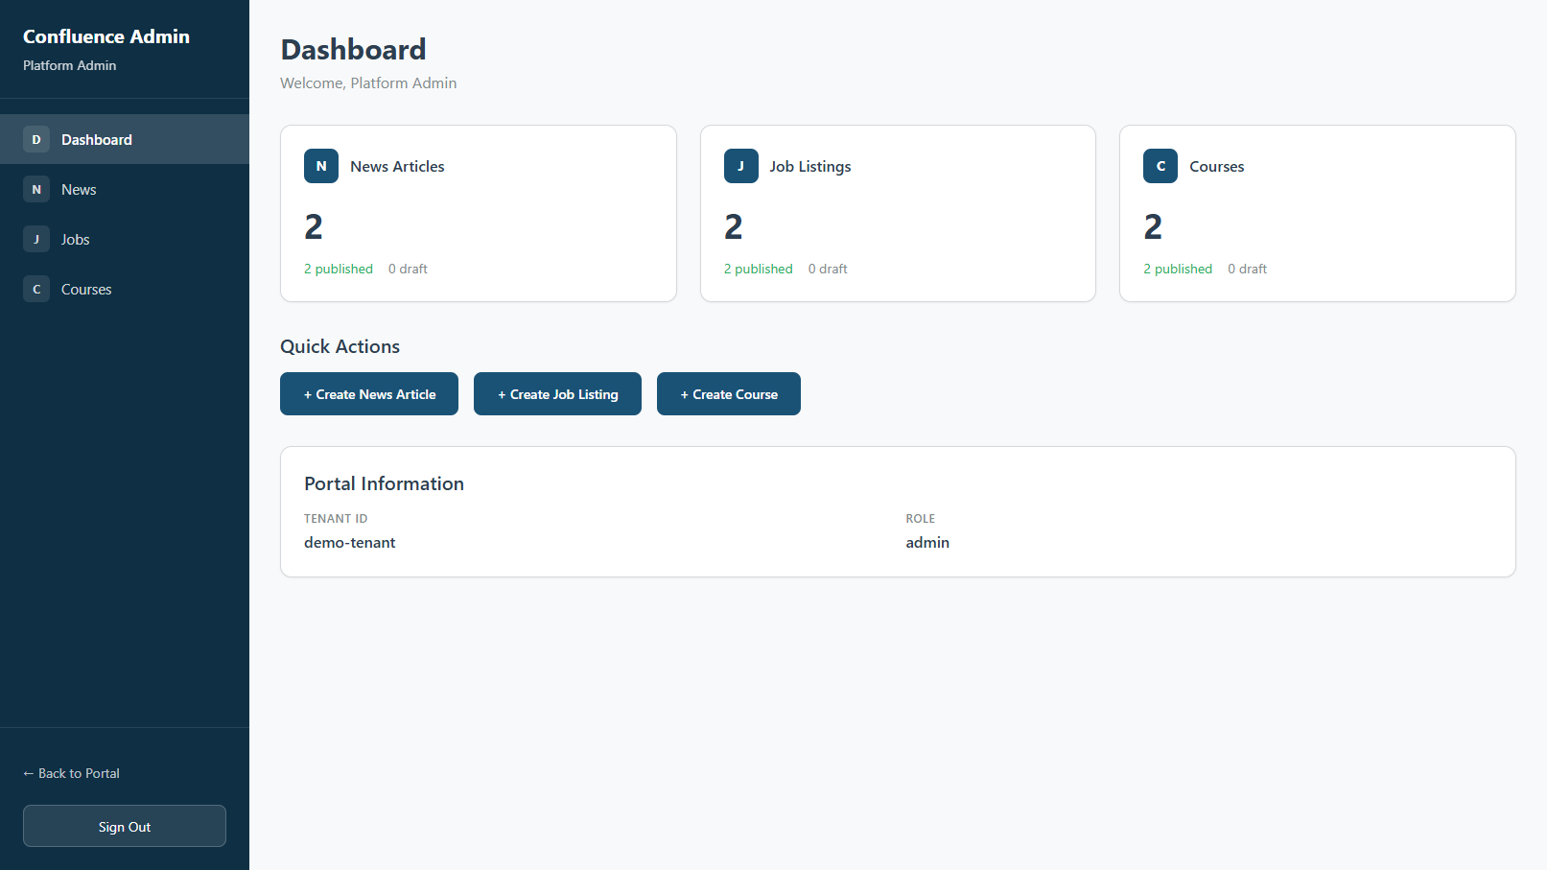Open the News section from sidebar
Image resolution: width=1547 pixels, height=870 pixels.
click(x=79, y=189)
